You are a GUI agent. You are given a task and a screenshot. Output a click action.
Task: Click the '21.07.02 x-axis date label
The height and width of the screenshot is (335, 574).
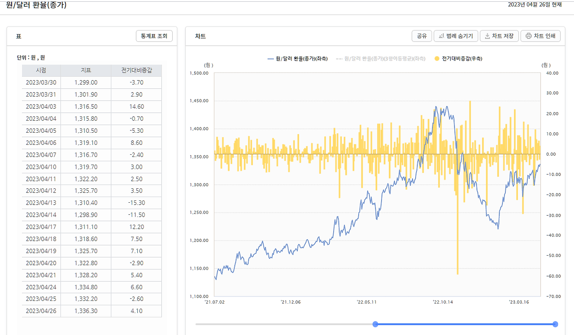[x=214, y=302]
